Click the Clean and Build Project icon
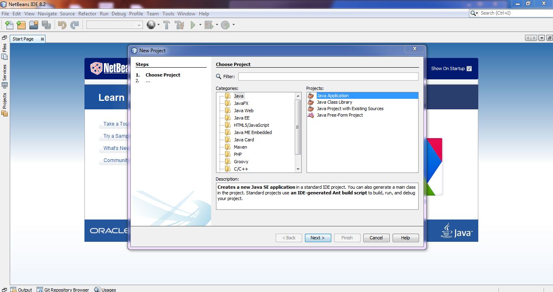Viewport: 553px width, 292px height. pyautogui.click(x=179, y=25)
